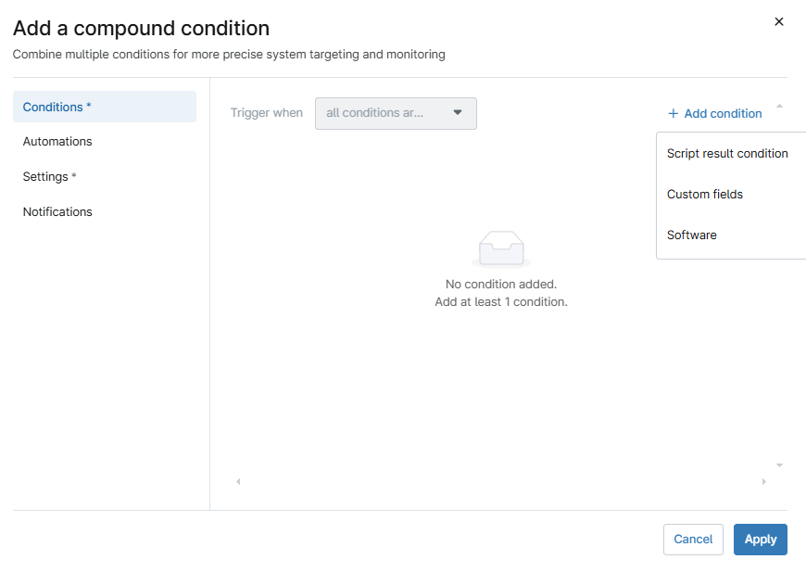Click the dropdown caret on the conditions selector
The height and width of the screenshot is (572, 806).
pyautogui.click(x=458, y=112)
